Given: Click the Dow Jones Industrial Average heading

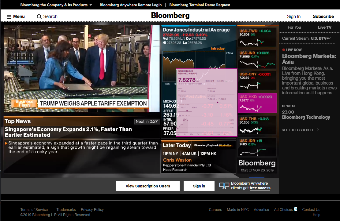Looking at the screenshot, I should pos(196,30).
